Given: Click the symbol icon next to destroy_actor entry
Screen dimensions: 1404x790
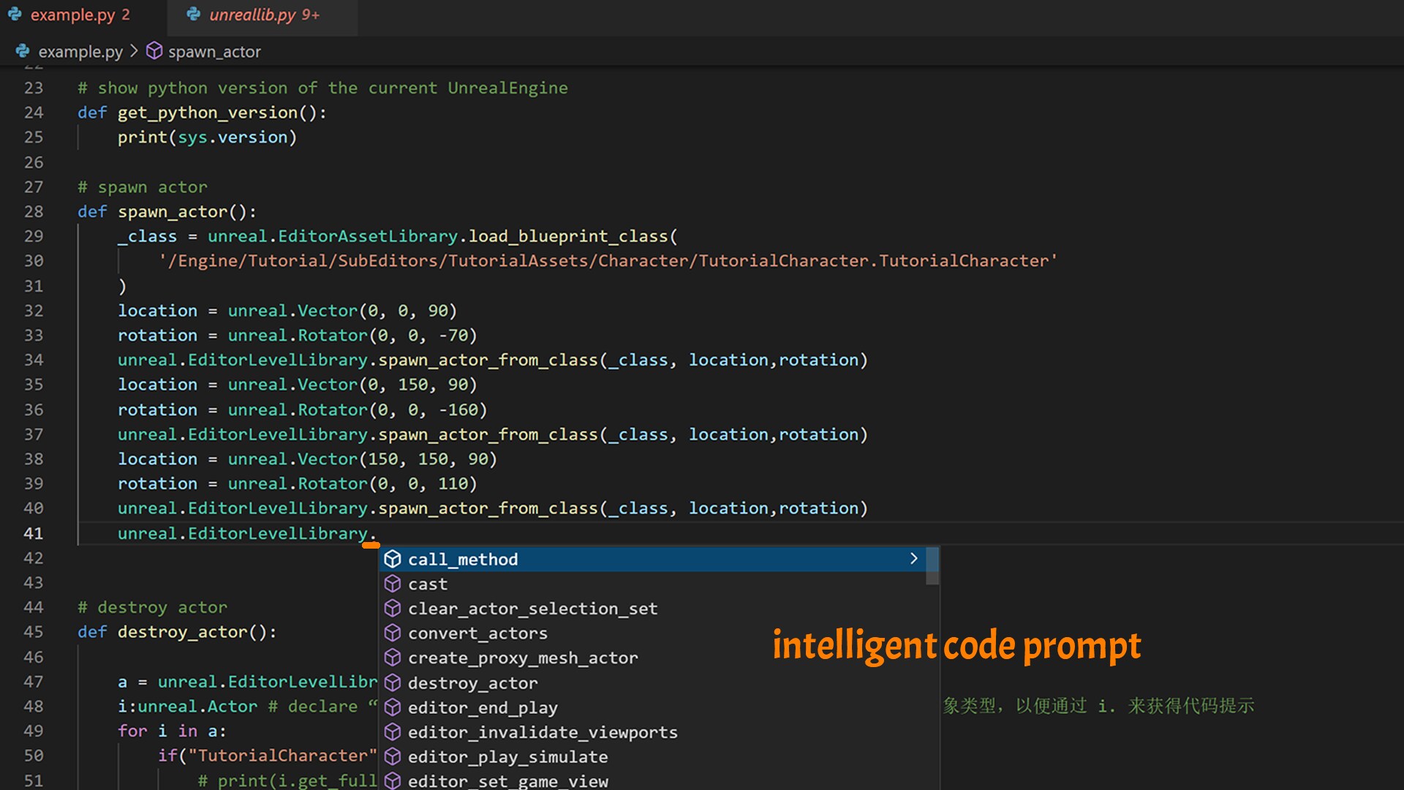Looking at the screenshot, I should (x=393, y=682).
